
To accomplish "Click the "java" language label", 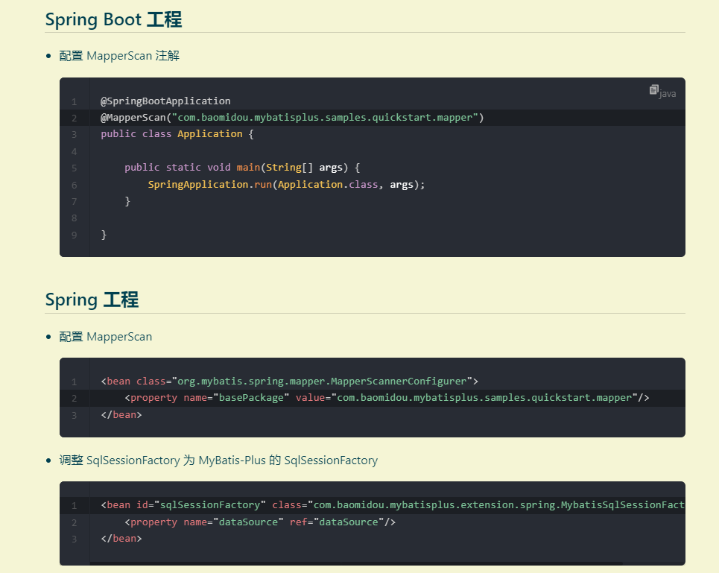I will pos(668,94).
